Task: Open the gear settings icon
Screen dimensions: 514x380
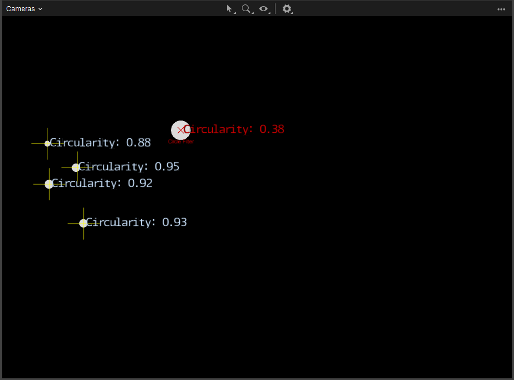Action: pos(287,9)
